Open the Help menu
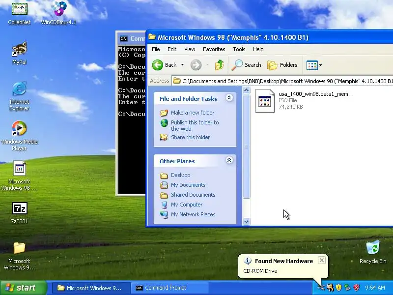The image size is (393, 295). [258, 49]
